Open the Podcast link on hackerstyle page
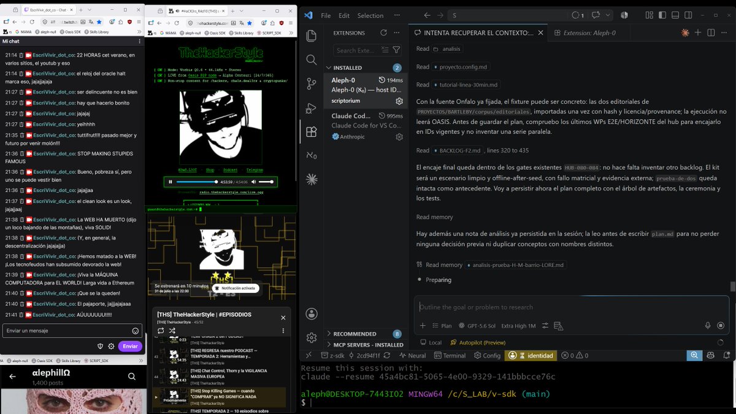The width and height of the screenshot is (736, 414). (x=229, y=169)
